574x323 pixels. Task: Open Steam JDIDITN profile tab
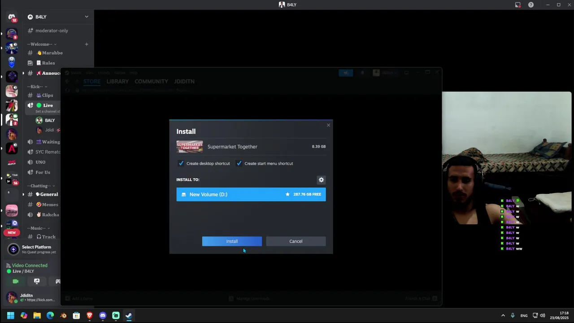pyautogui.click(x=184, y=81)
